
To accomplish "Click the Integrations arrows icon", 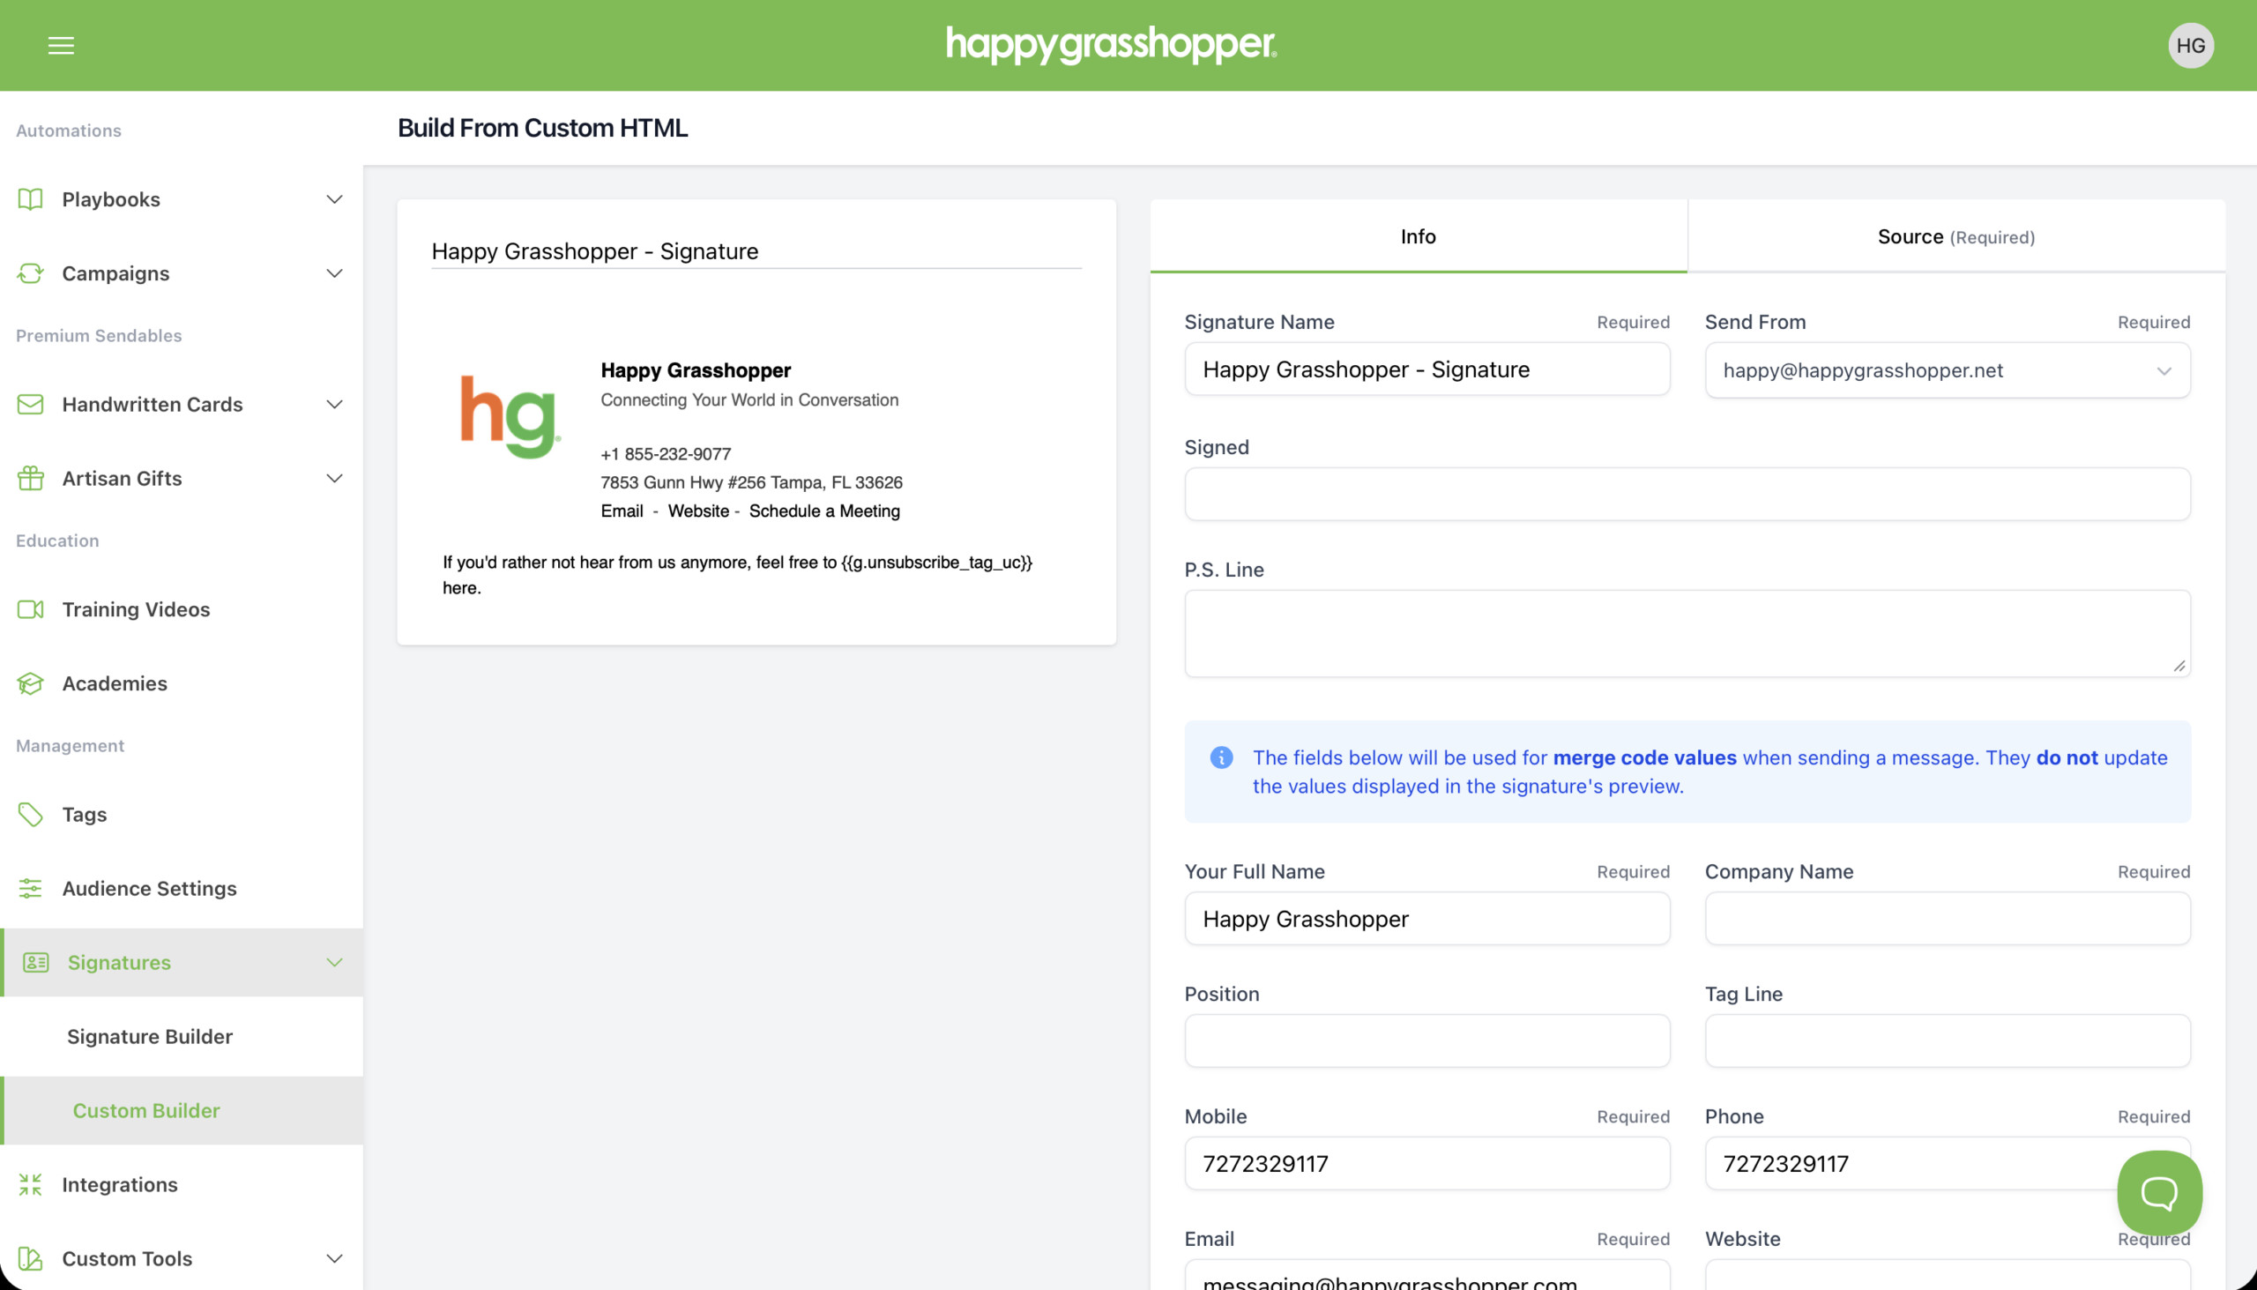I will pyautogui.click(x=30, y=1184).
